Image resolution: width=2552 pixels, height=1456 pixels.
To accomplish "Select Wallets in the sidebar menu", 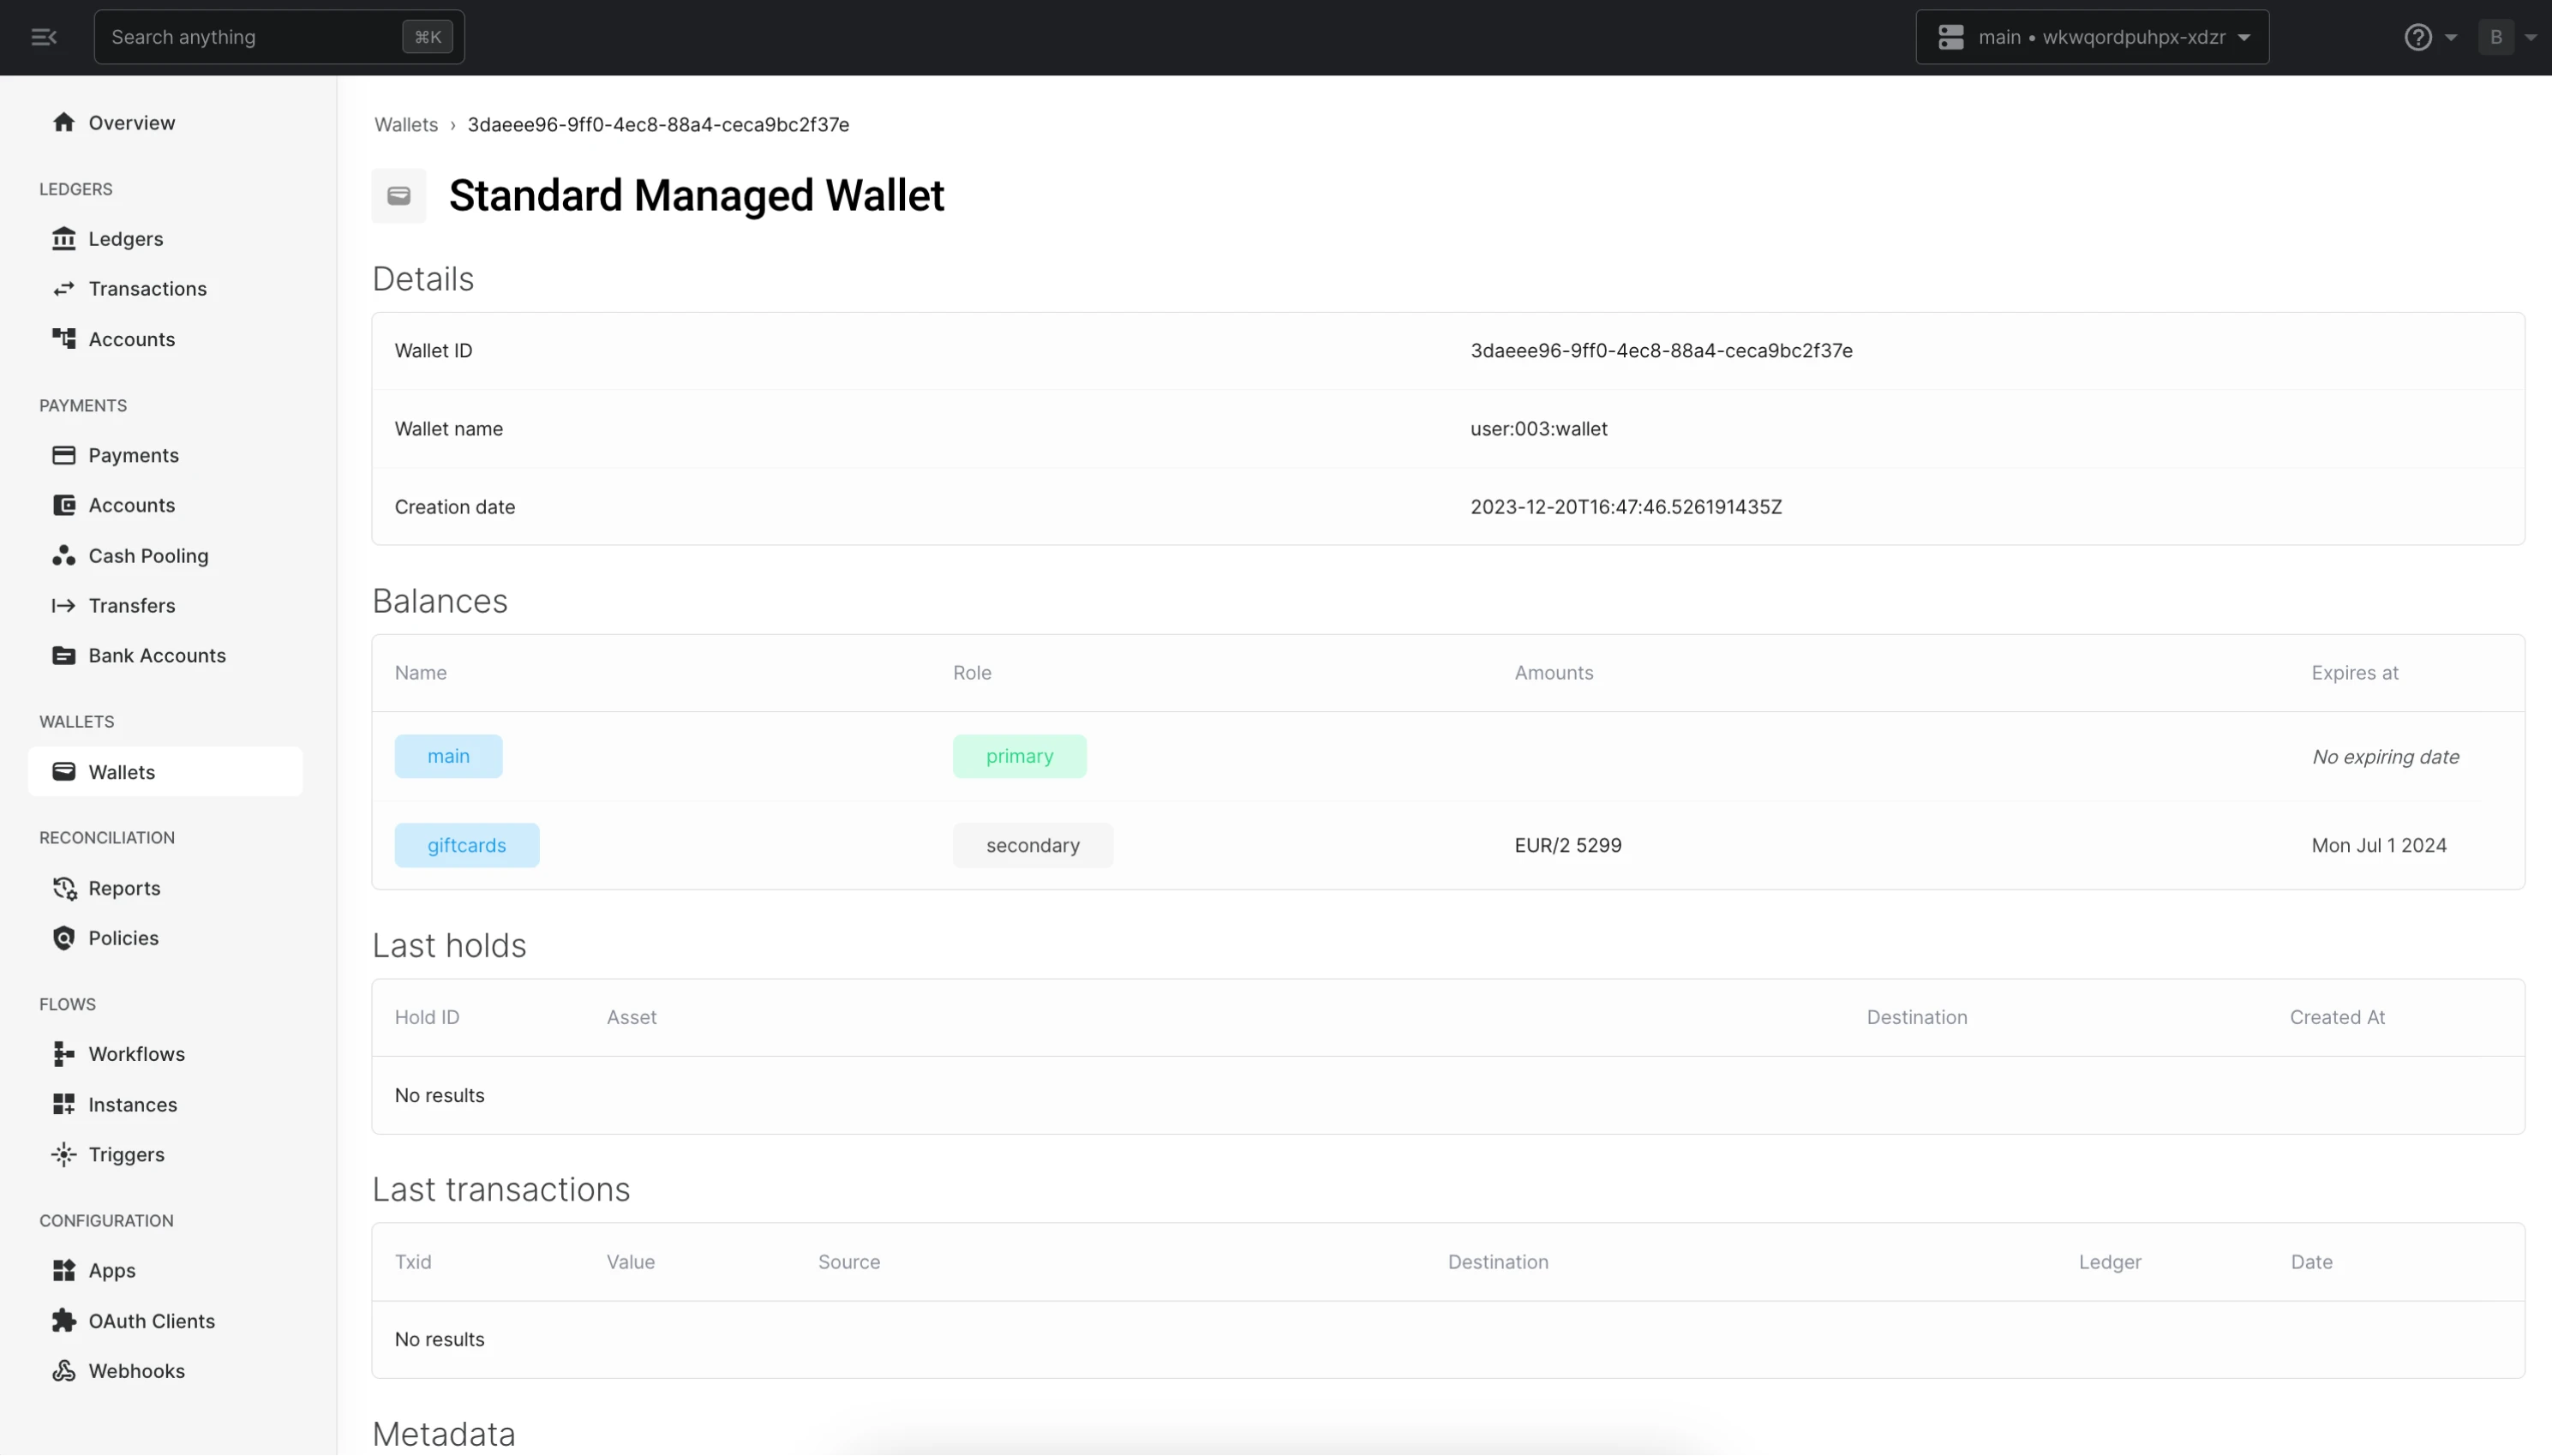I will (x=124, y=771).
